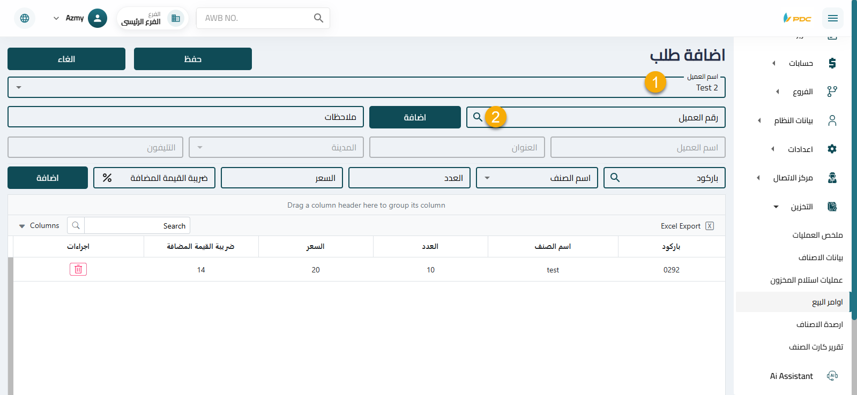Delete the row with barcode 0292
857x395 pixels.
(78, 269)
